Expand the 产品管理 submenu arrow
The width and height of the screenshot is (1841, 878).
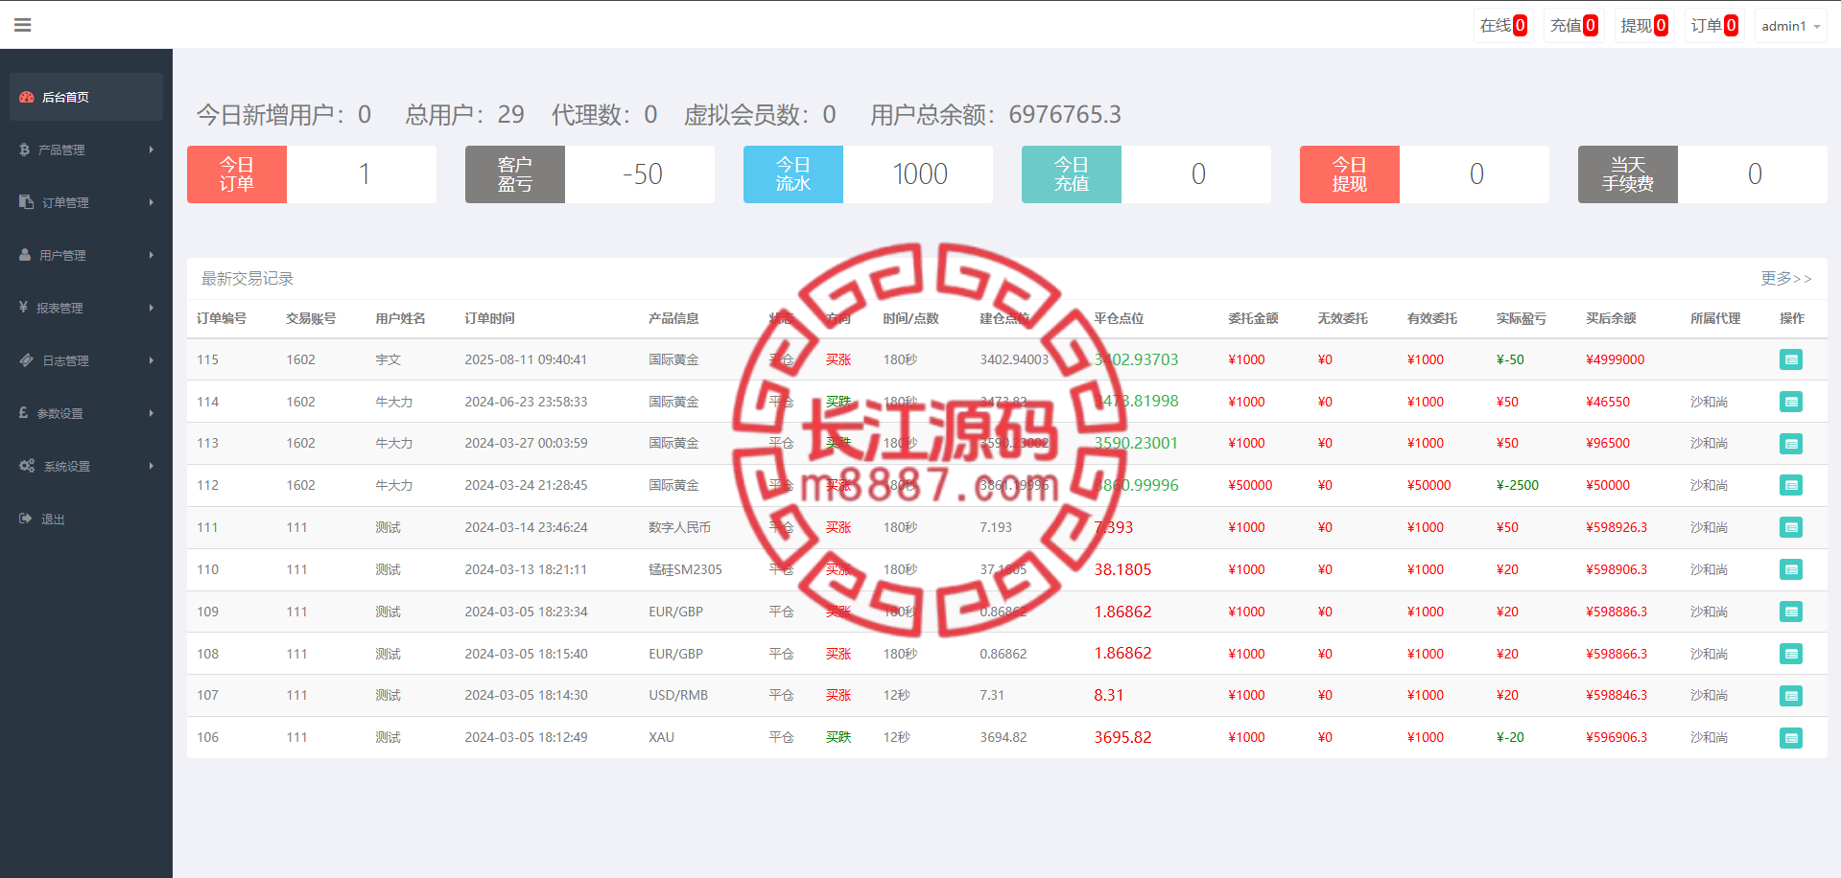(152, 150)
